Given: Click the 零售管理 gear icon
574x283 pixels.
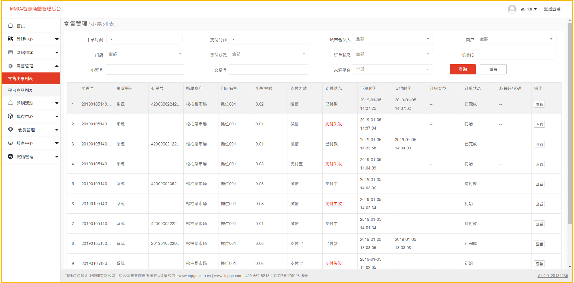Looking at the screenshot, I should [x=10, y=66].
